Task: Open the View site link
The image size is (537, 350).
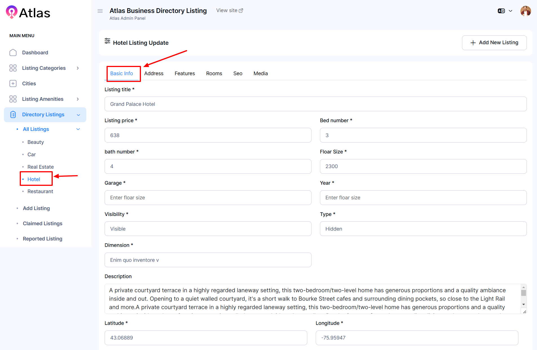Action: (x=229, y=10)
